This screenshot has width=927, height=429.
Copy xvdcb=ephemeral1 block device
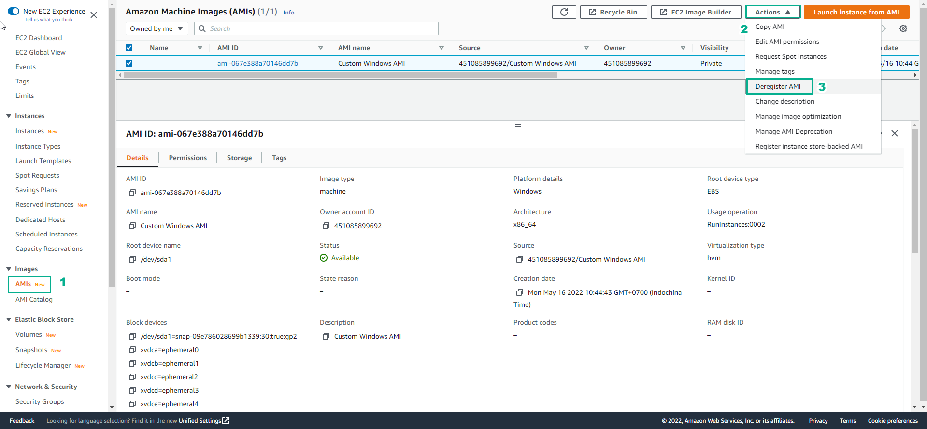[132, 363]
